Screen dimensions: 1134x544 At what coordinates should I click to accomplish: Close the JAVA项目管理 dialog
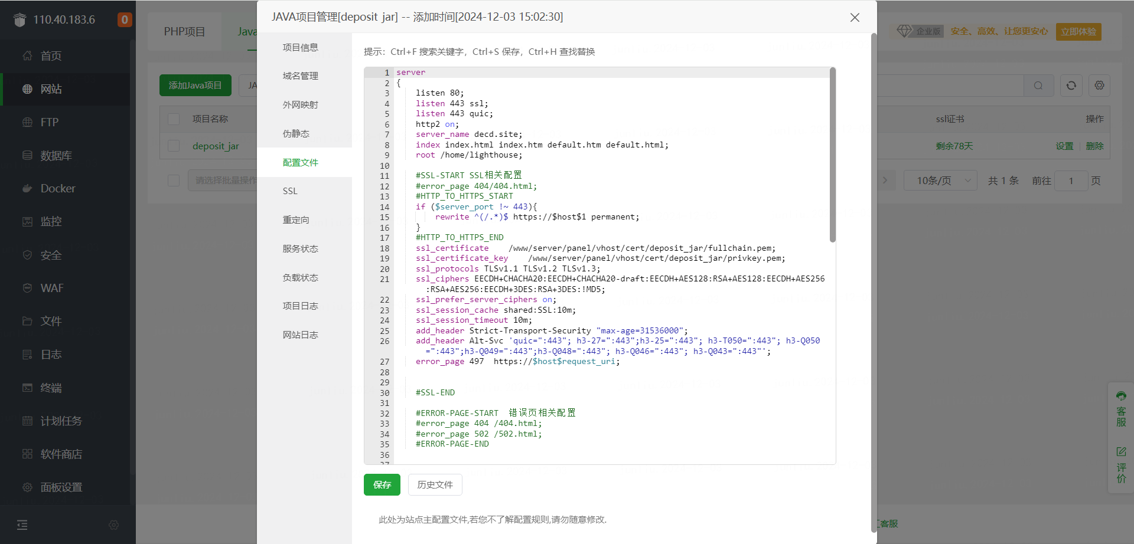coord(855,17)
